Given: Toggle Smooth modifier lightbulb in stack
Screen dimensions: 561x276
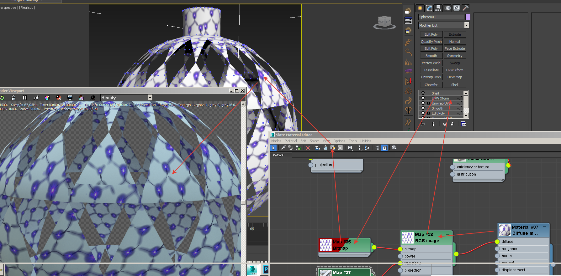Looking at the screenshot, I should point(423,108).
